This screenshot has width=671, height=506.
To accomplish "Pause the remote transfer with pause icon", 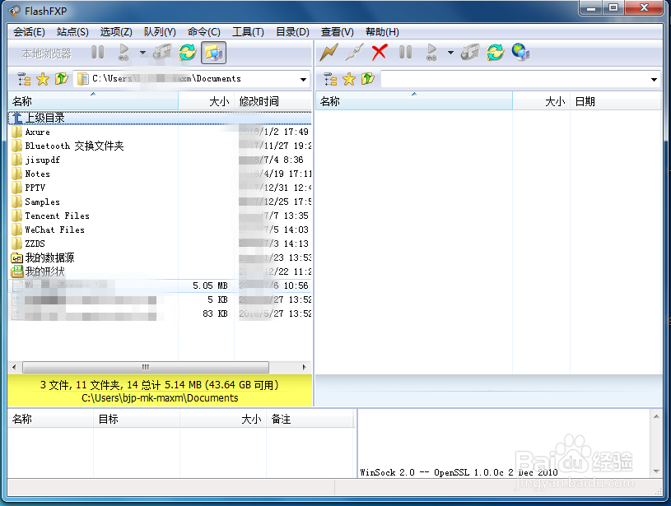I will [x=404, y=52].
